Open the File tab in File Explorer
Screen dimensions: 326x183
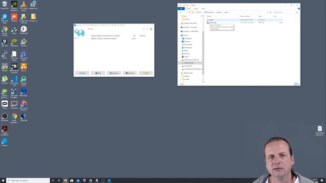click(x=181, y=9)
